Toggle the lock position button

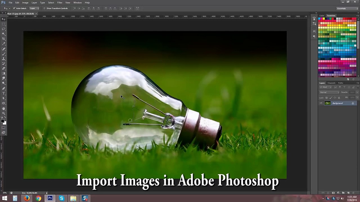[x=335, y=98]
